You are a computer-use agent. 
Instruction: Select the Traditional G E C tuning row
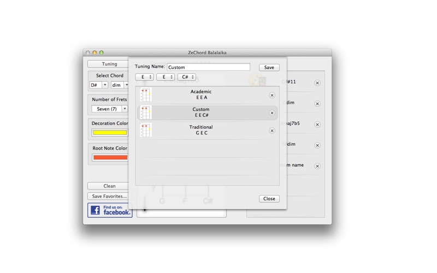click(208, 130)
